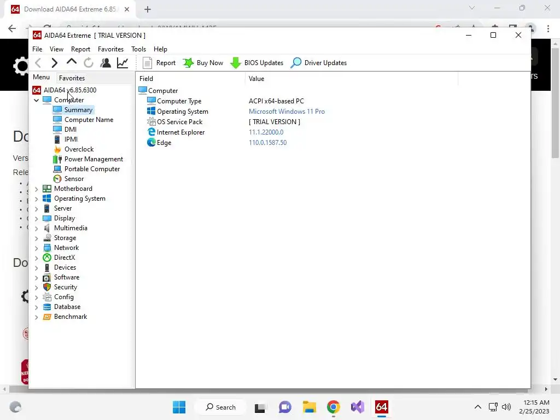Open the Windows Start menu
Image resolution: width=560 pixels, height=420 pixels.
(179, 407)
